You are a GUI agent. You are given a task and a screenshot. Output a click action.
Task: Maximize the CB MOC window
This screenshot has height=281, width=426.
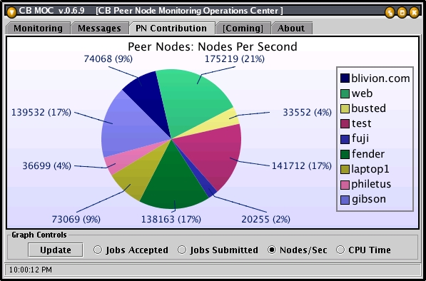(x=402, y=12)
